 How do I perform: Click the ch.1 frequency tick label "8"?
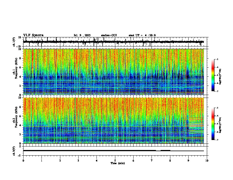(20, 58)
